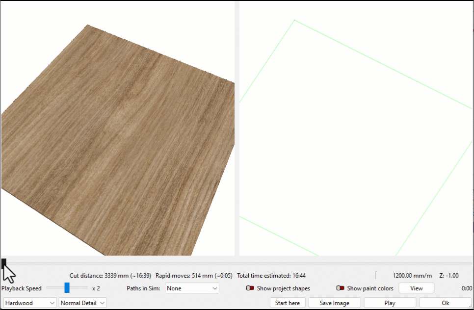Open the Paths in Sim dropdown

tap(192, 288)
